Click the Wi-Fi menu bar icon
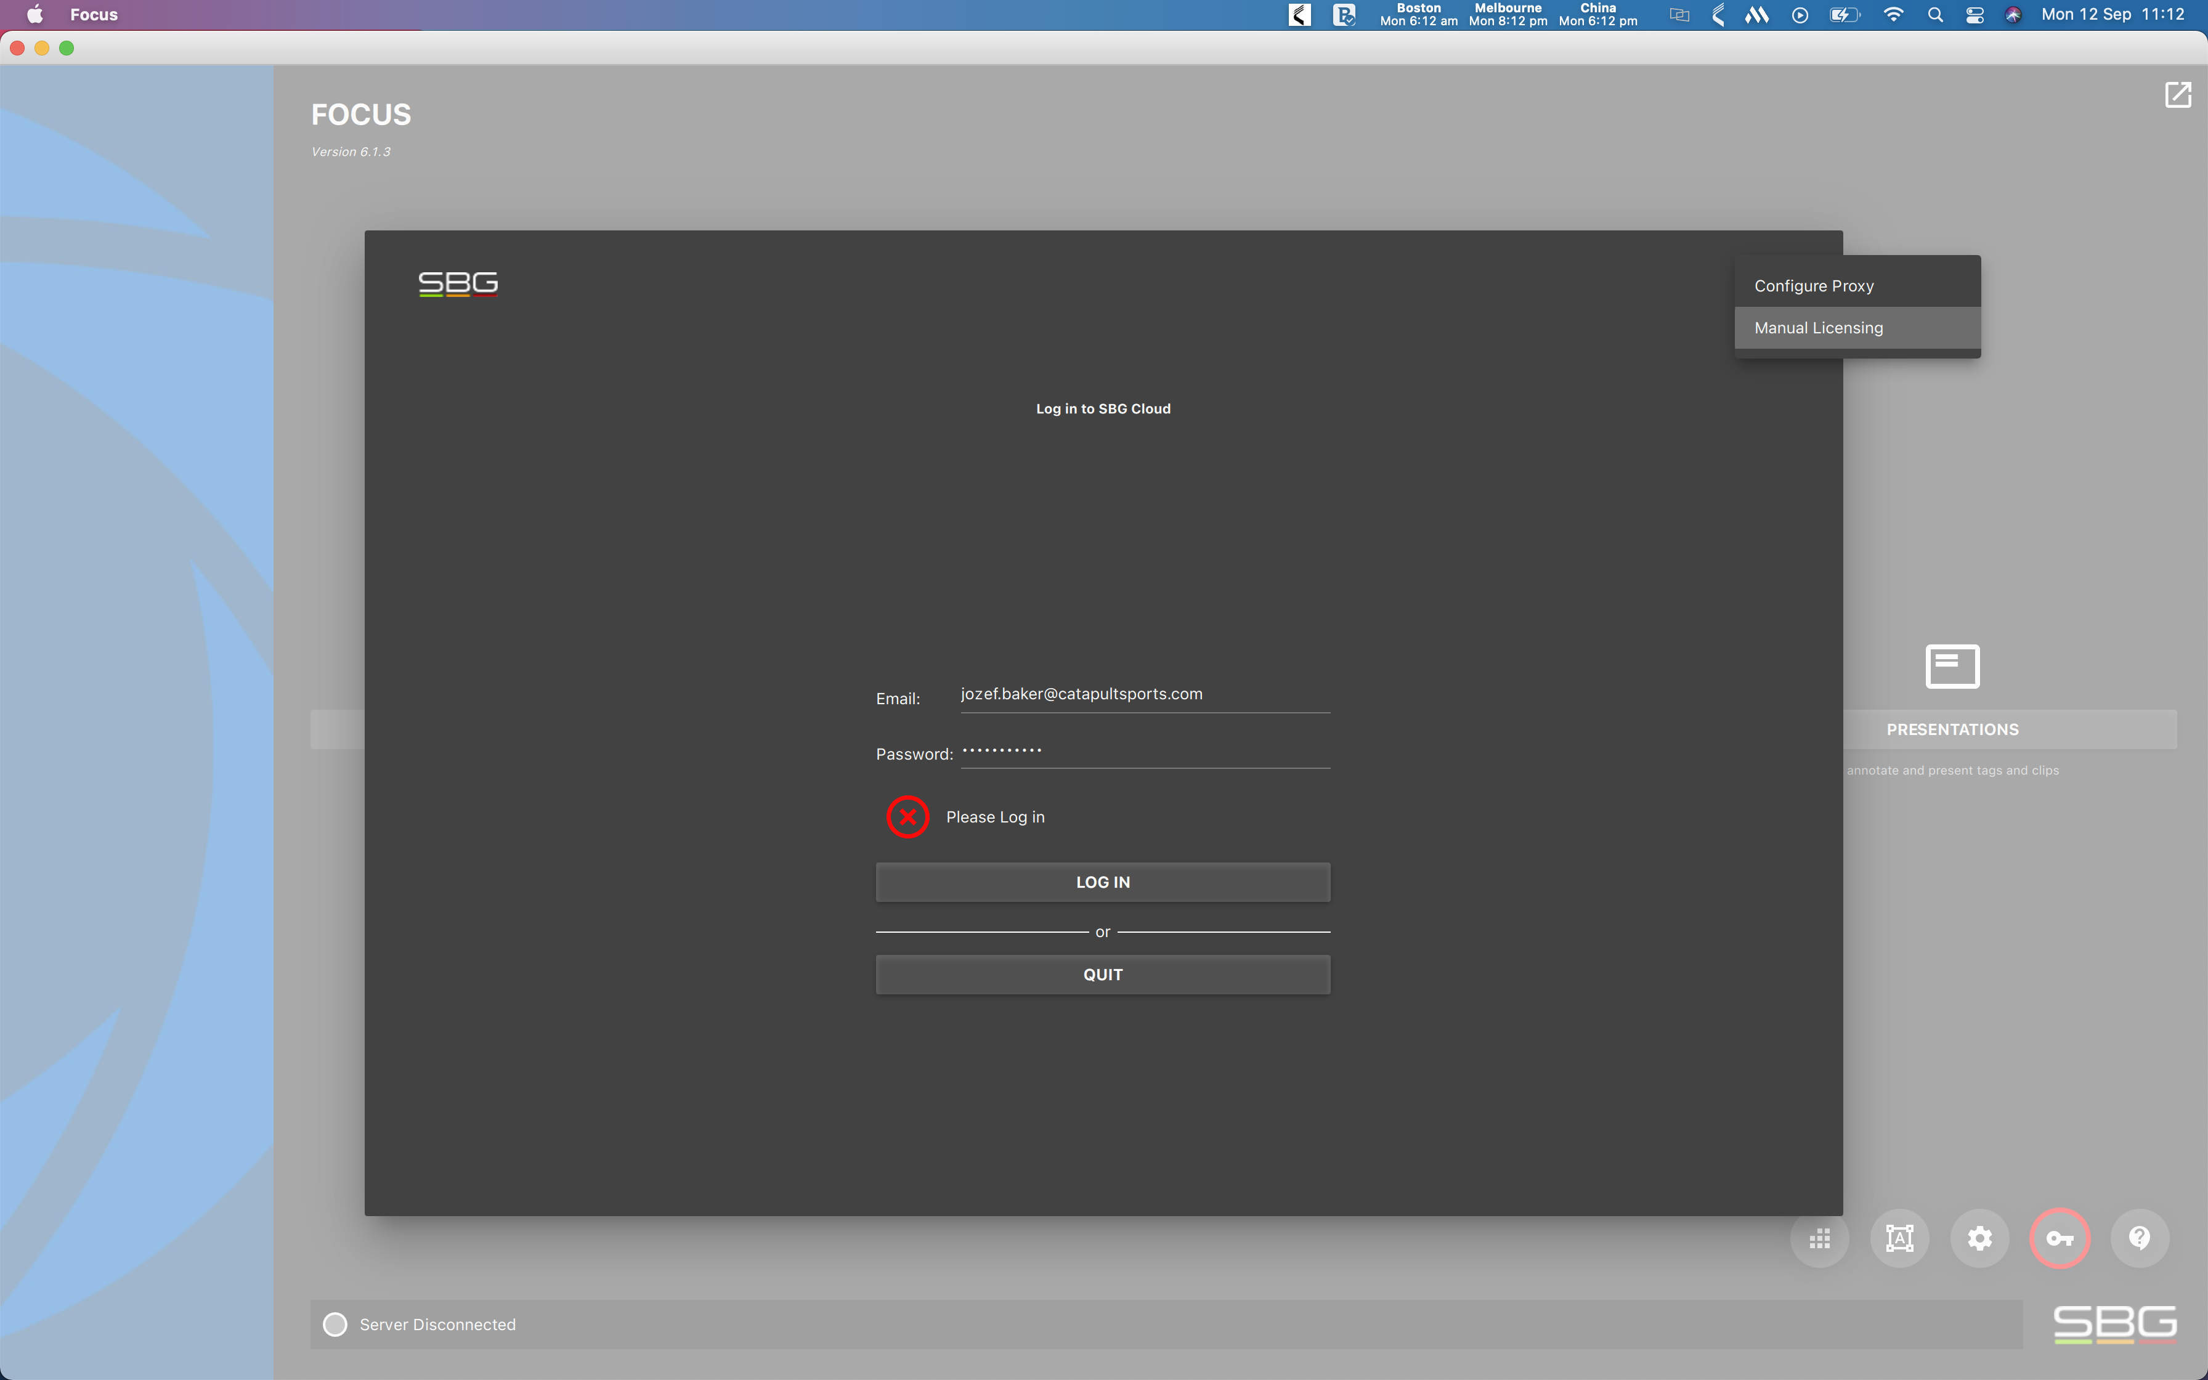The height and width of the screenshot is (1380, 2208). (x=1893, y=15)
